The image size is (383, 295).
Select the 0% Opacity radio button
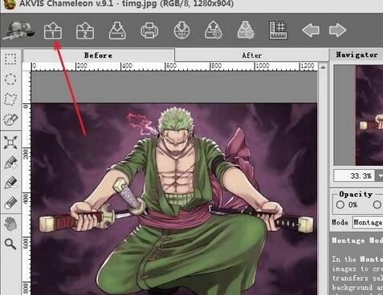(340, 205)
